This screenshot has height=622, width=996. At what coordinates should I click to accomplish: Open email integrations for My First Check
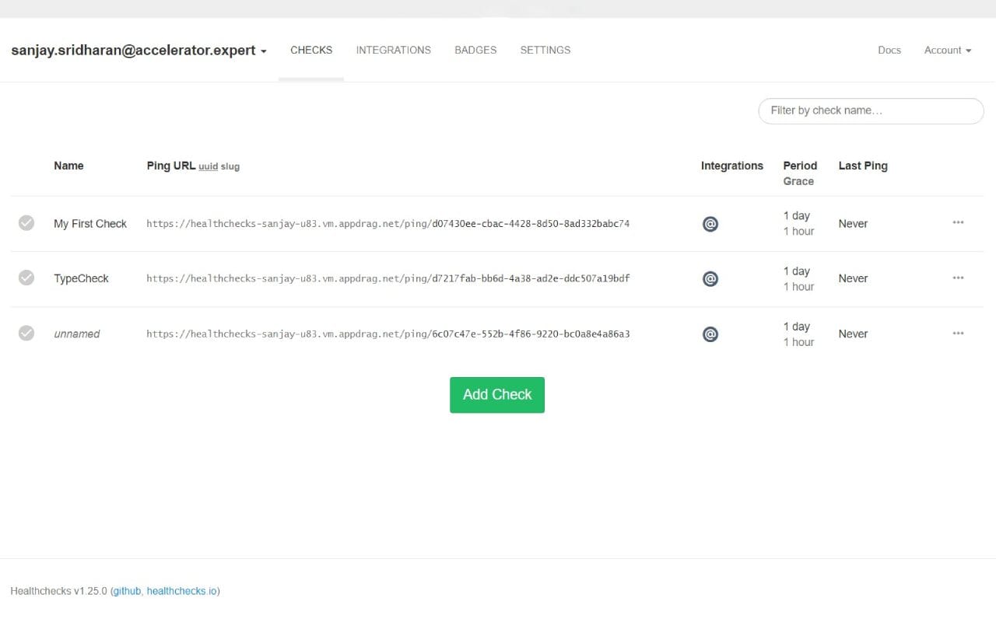click(x=710, y=224)
